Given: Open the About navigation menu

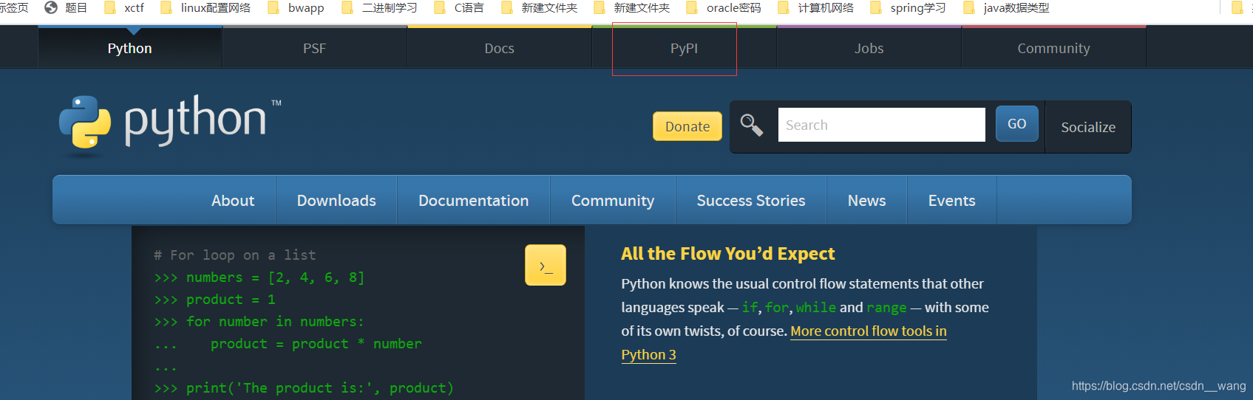Looking at the screenshot, I should pyautogui.click(x=233, y=200).
